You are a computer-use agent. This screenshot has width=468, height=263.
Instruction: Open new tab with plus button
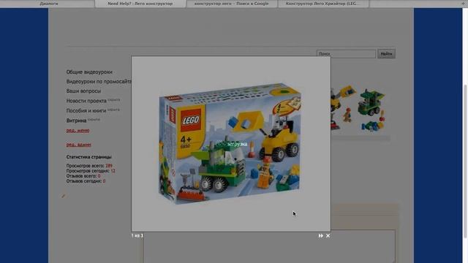coord(463,3)
